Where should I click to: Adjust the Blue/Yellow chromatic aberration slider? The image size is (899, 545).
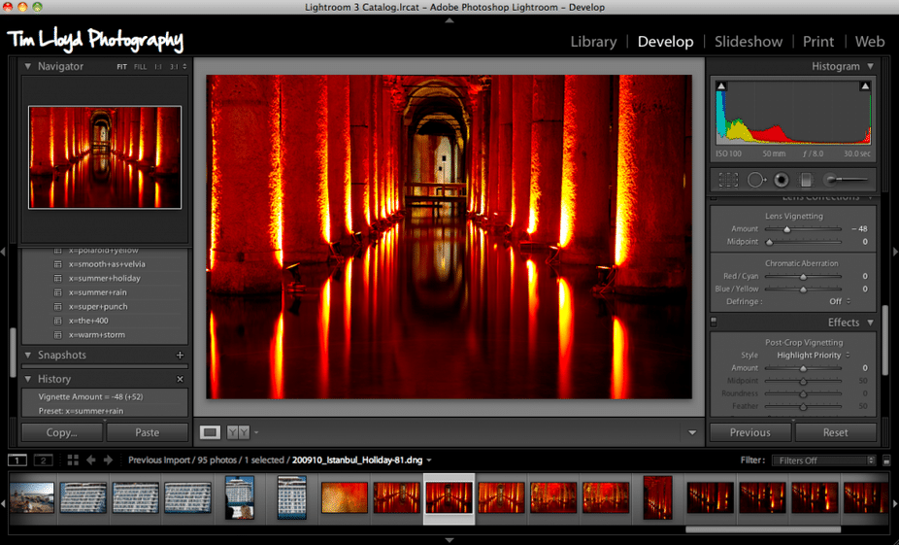pyautogui.click(x=803, y=290)
